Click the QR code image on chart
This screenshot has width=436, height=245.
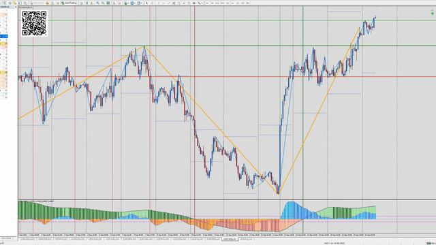click(x=34, y=23)
